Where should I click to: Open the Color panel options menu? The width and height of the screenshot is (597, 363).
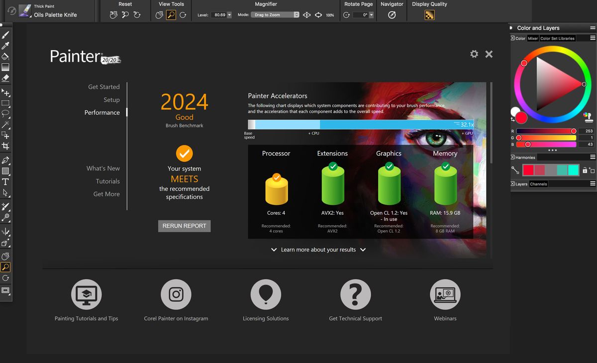point(593,38)
